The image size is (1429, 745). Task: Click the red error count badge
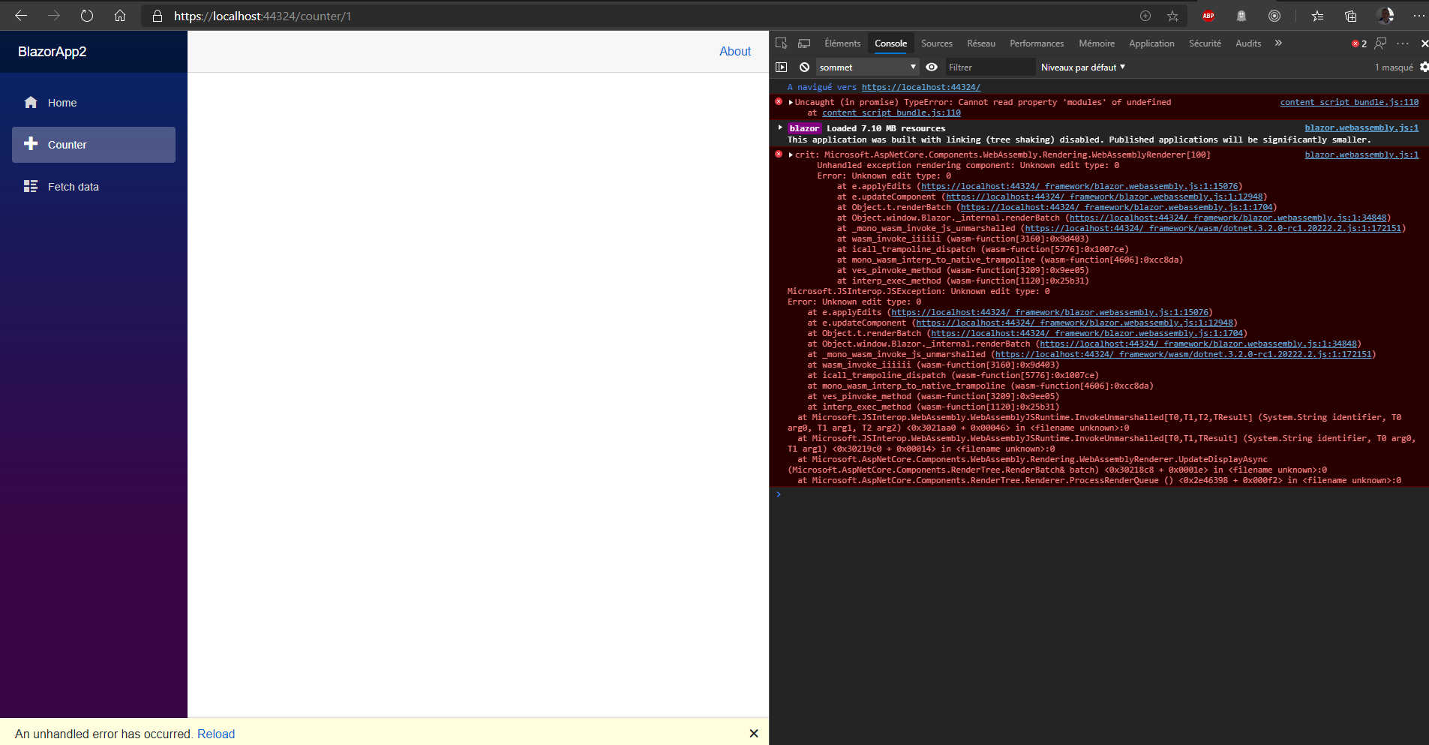click(1359, 44)
